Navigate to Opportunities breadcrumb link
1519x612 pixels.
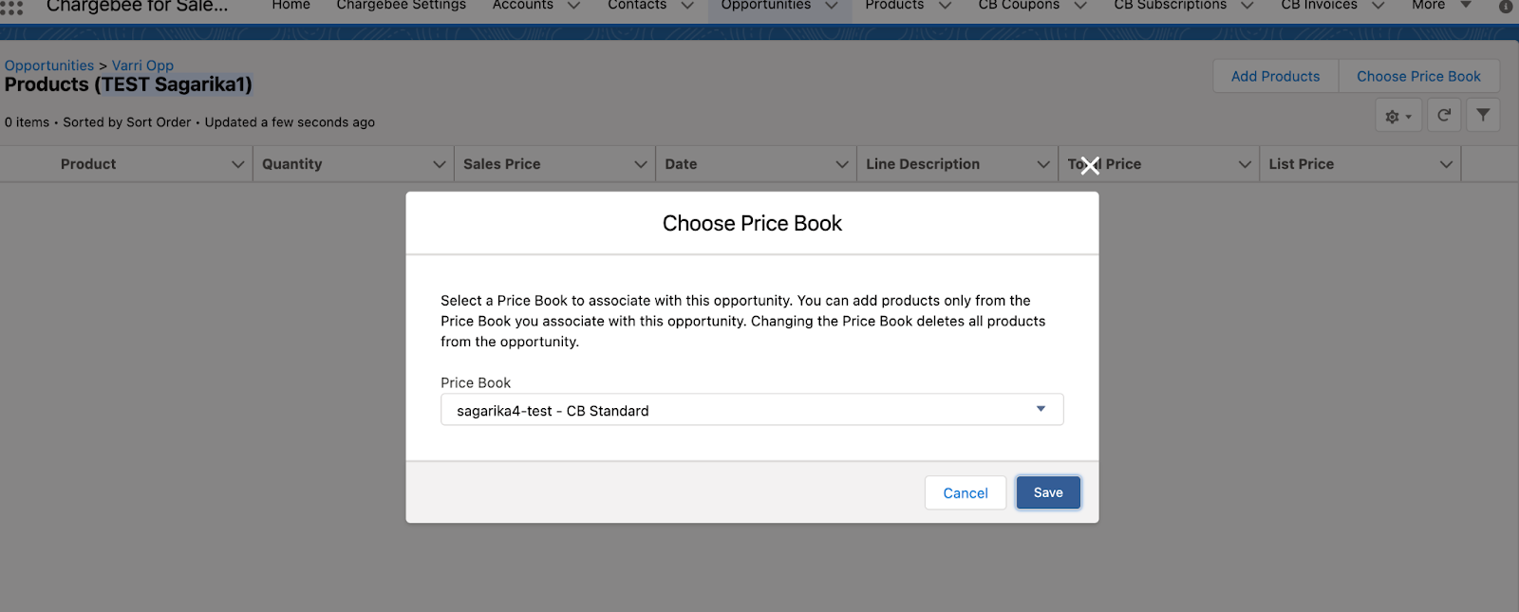pyautogui.click(x=49, y=65)
